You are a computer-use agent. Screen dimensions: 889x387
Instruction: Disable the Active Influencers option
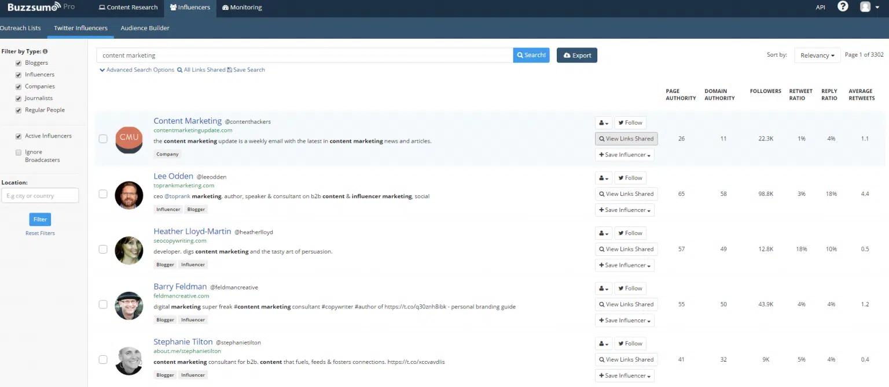click(19, 136)
